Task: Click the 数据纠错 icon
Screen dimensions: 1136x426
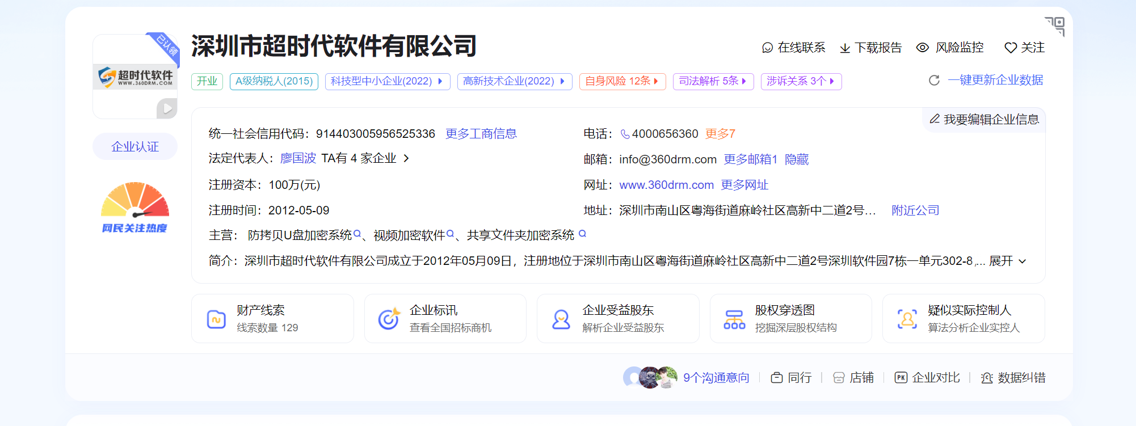Action: (x=987, y=378)
